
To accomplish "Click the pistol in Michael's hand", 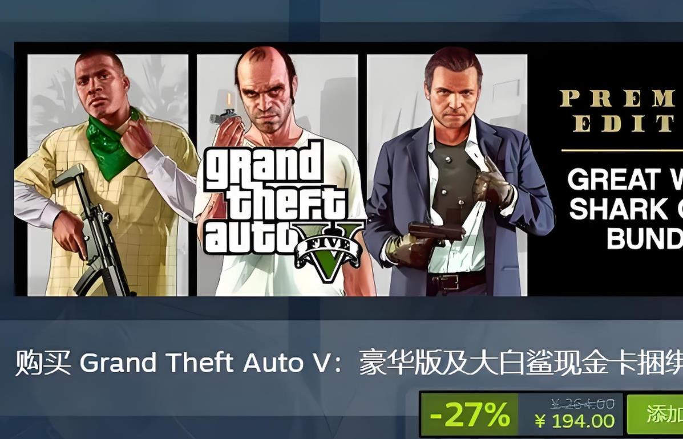I will pos(437,230).
